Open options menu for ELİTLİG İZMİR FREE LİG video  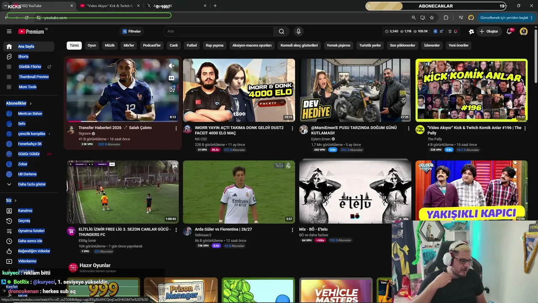[176, 230]
